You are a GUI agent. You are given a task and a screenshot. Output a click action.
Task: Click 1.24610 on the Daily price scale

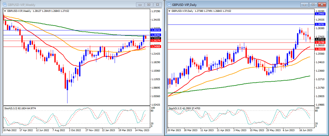click(x=320, y=62)
